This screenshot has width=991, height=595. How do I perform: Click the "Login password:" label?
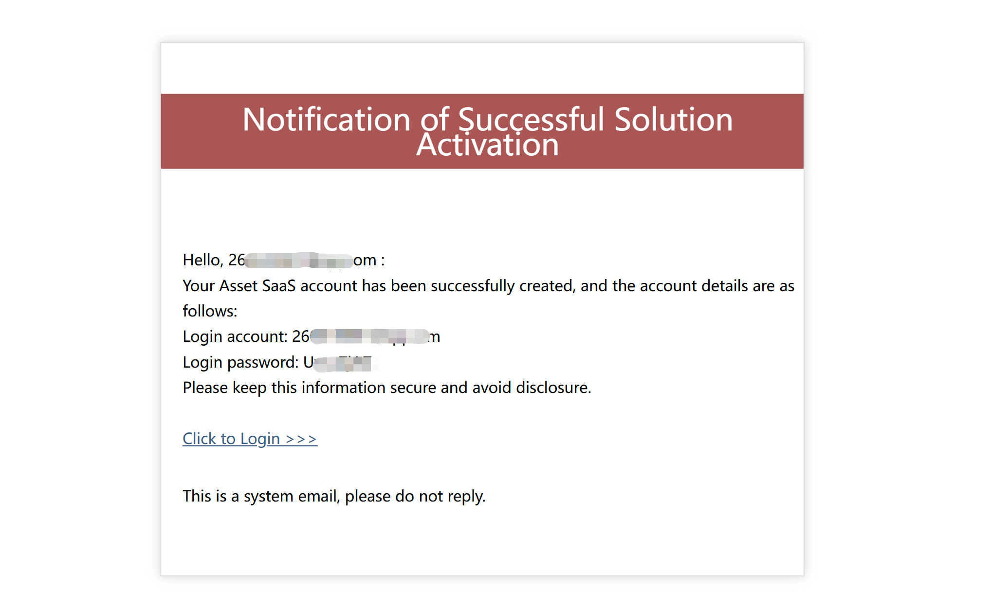click(240, 362)
